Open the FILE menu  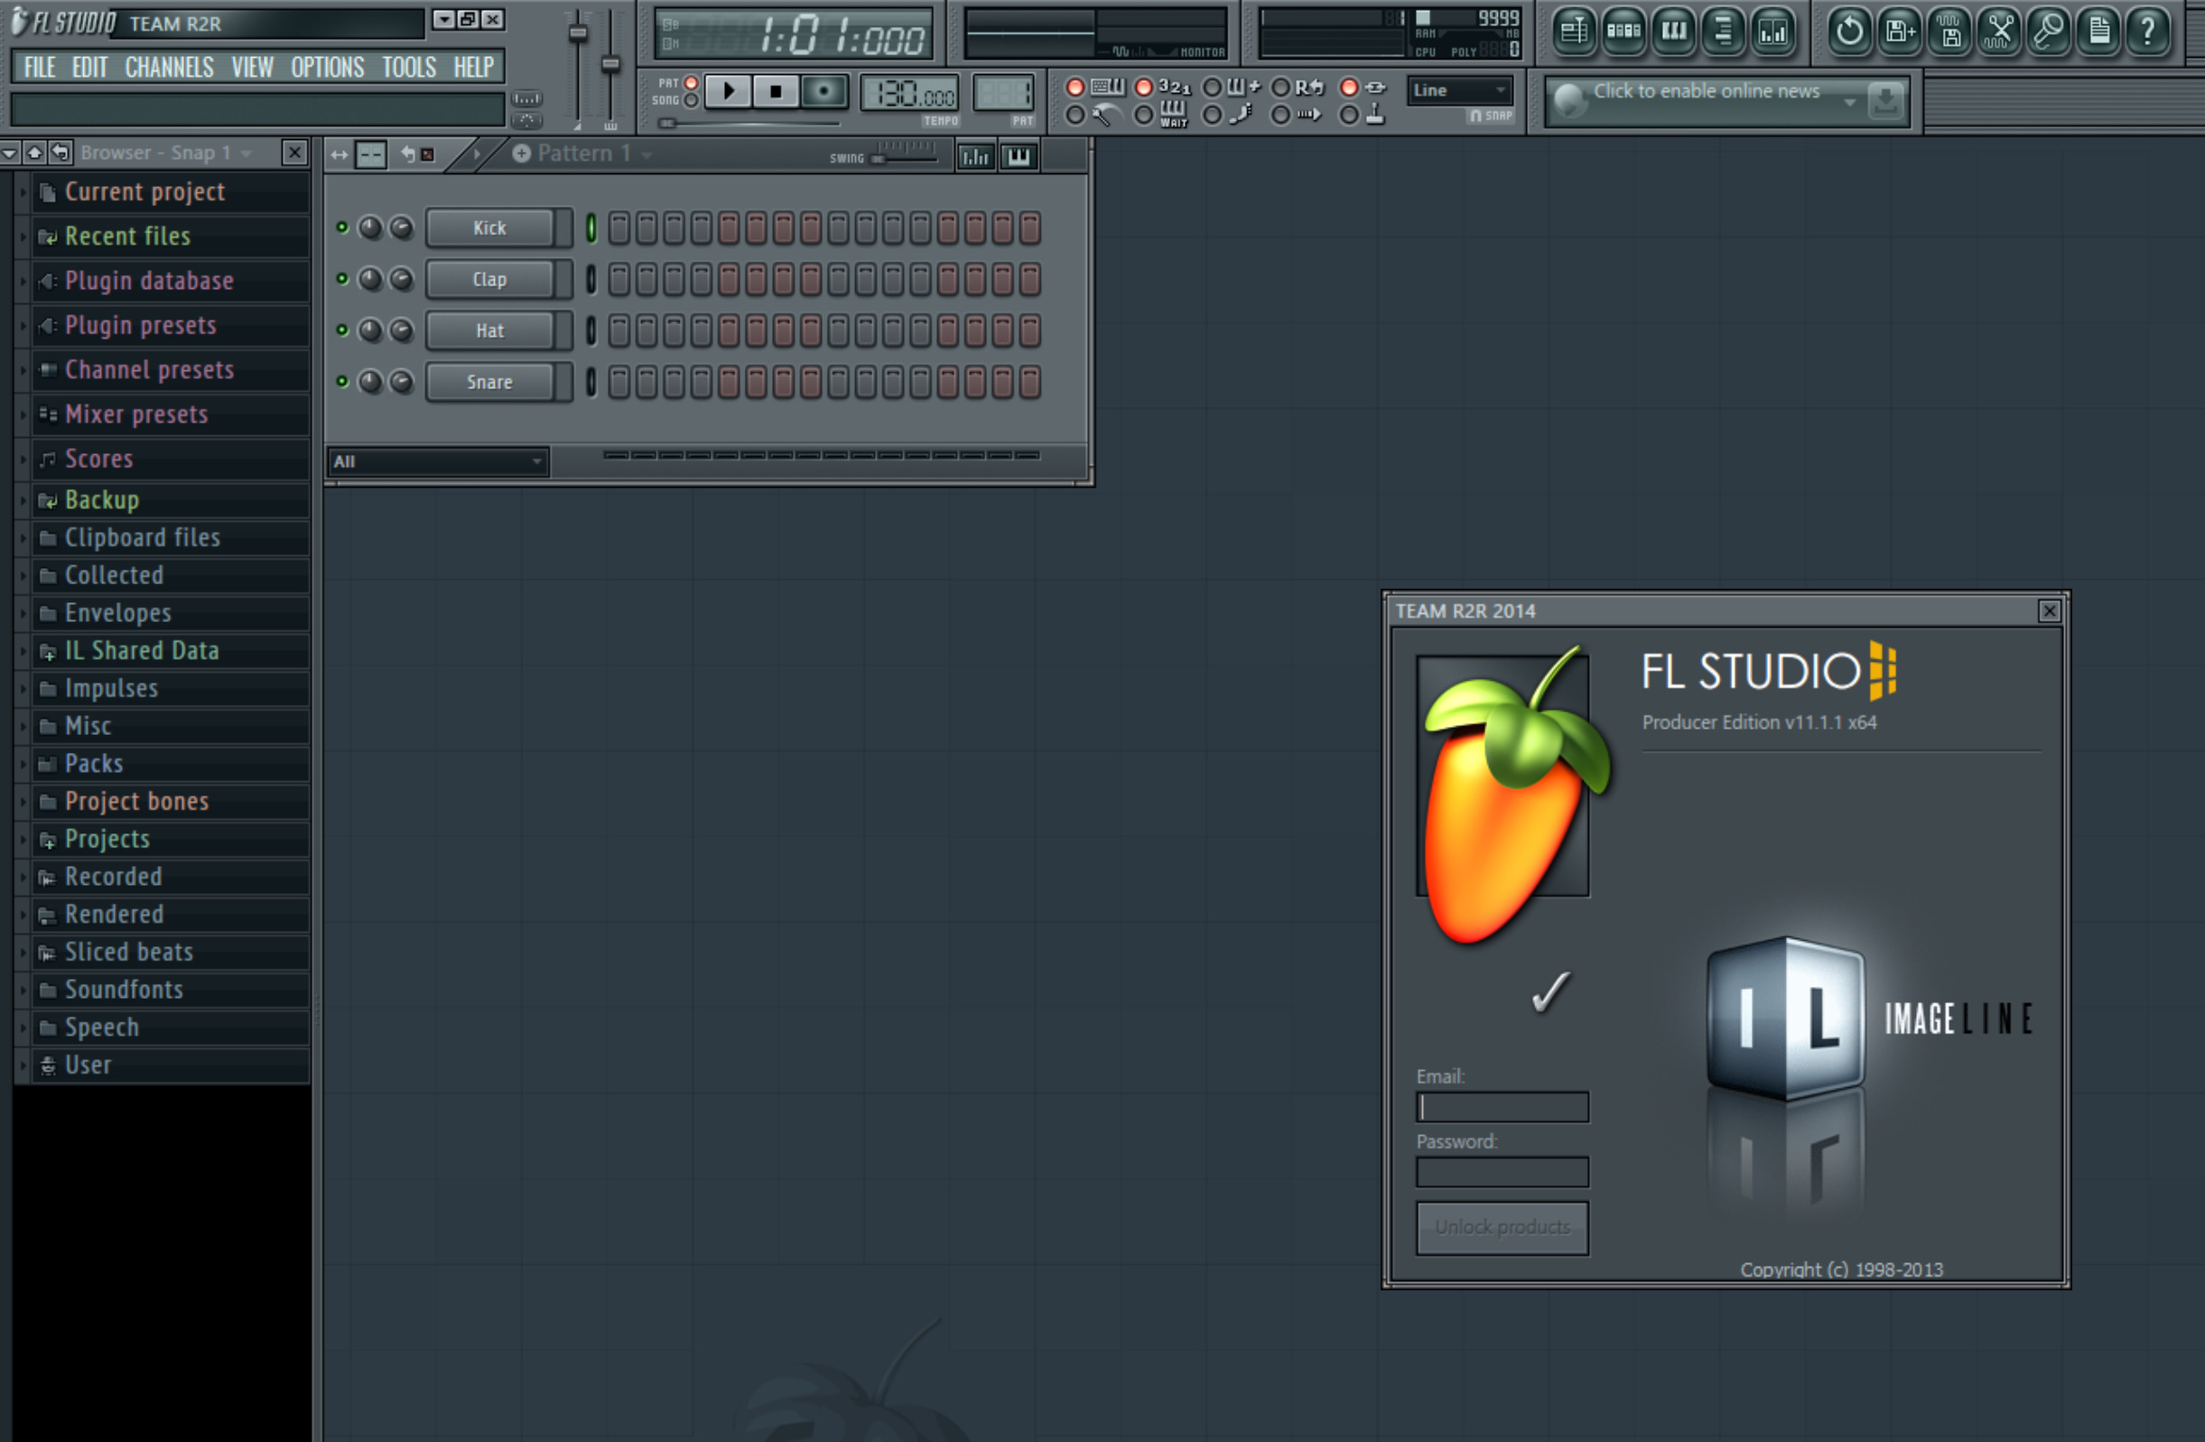click(40, 67)
